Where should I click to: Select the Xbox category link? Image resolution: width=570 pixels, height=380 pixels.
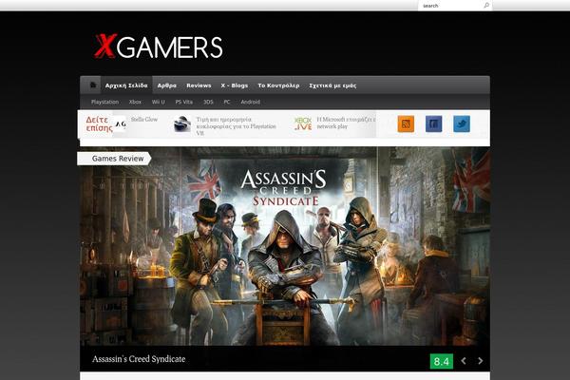coord(135,102)
